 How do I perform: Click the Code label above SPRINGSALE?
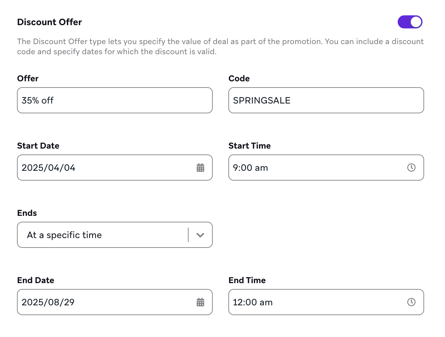239,78
